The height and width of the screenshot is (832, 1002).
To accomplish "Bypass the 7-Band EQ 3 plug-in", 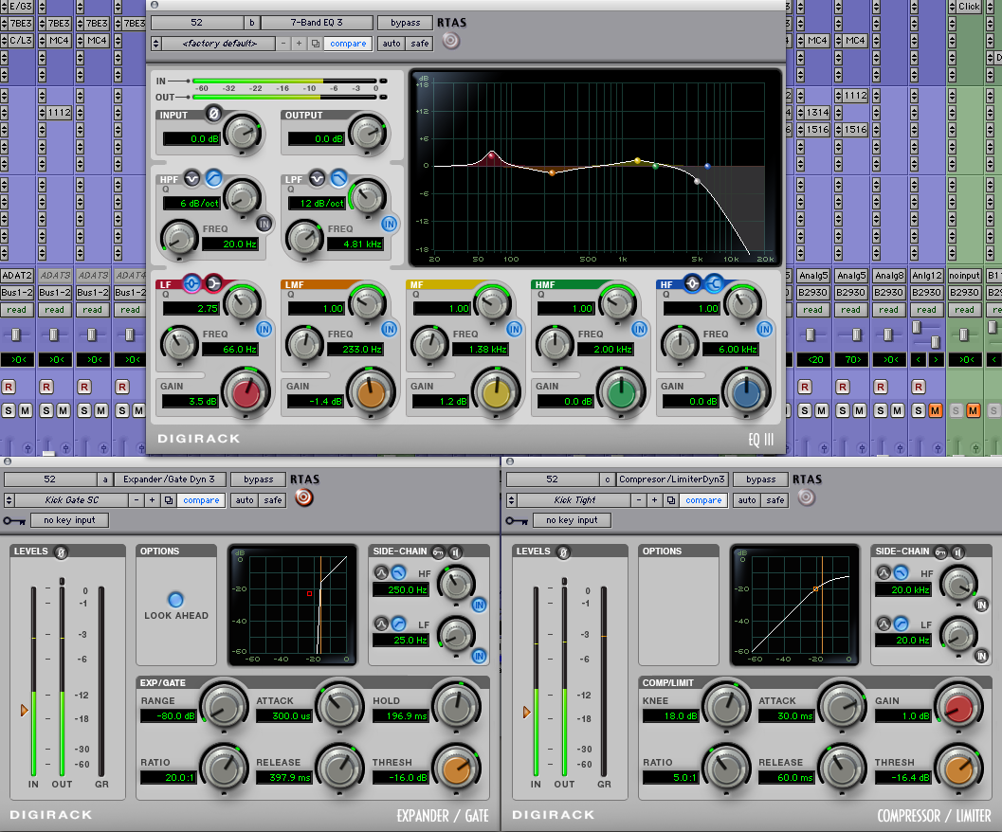I will (405, 23).
